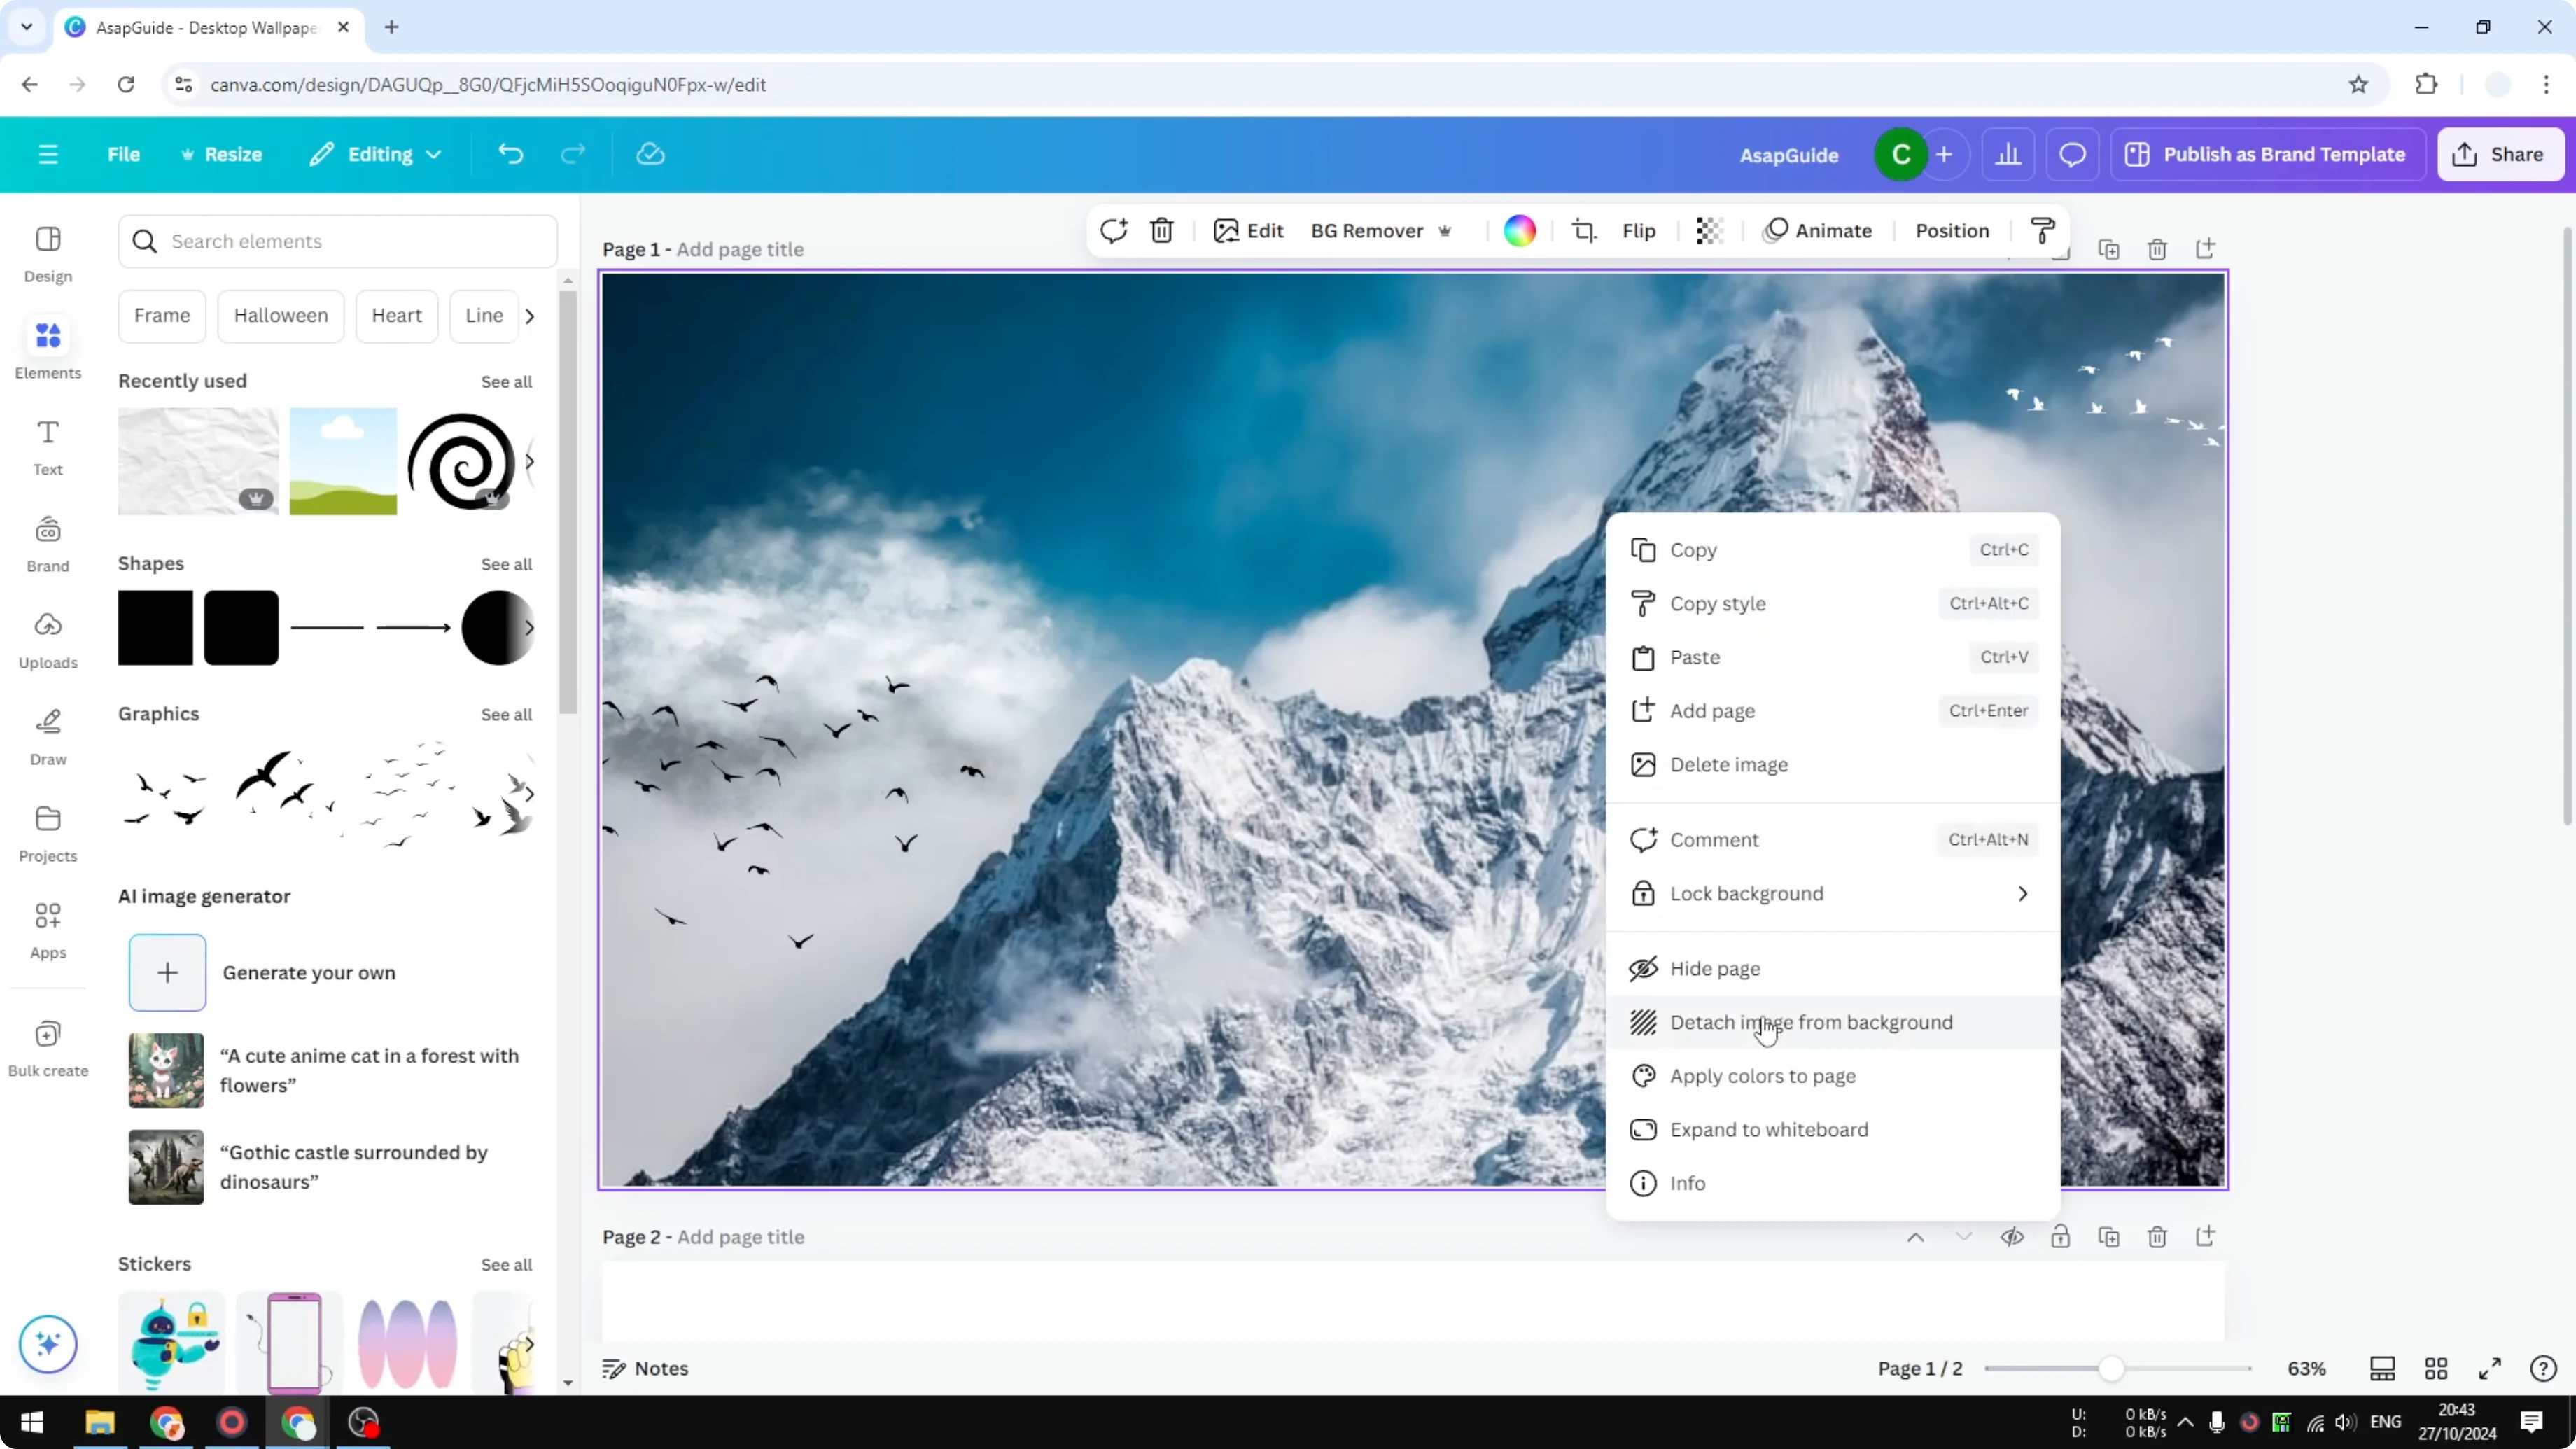
Task: Select Detach image from background
Action: point(1810,1022)
